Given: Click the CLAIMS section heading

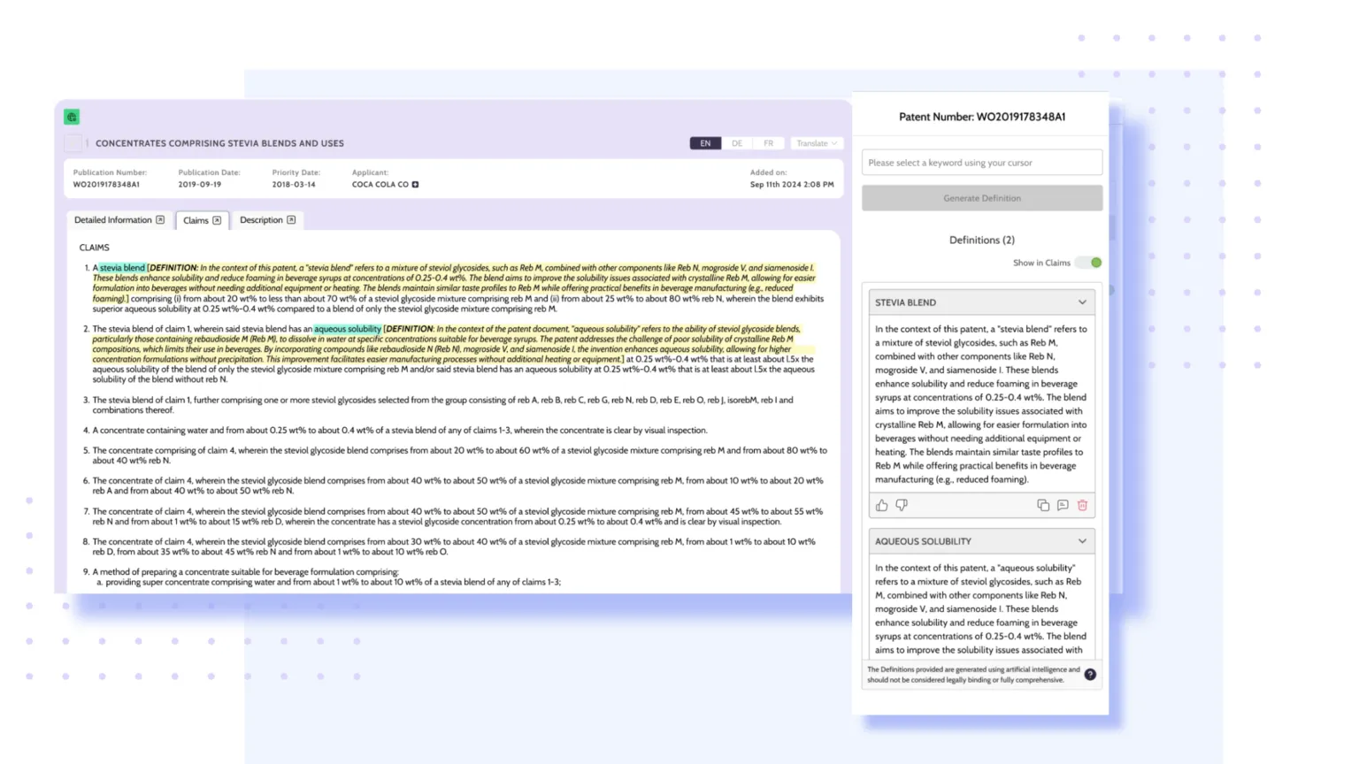Looking at the screenshot, I should 95,248.
